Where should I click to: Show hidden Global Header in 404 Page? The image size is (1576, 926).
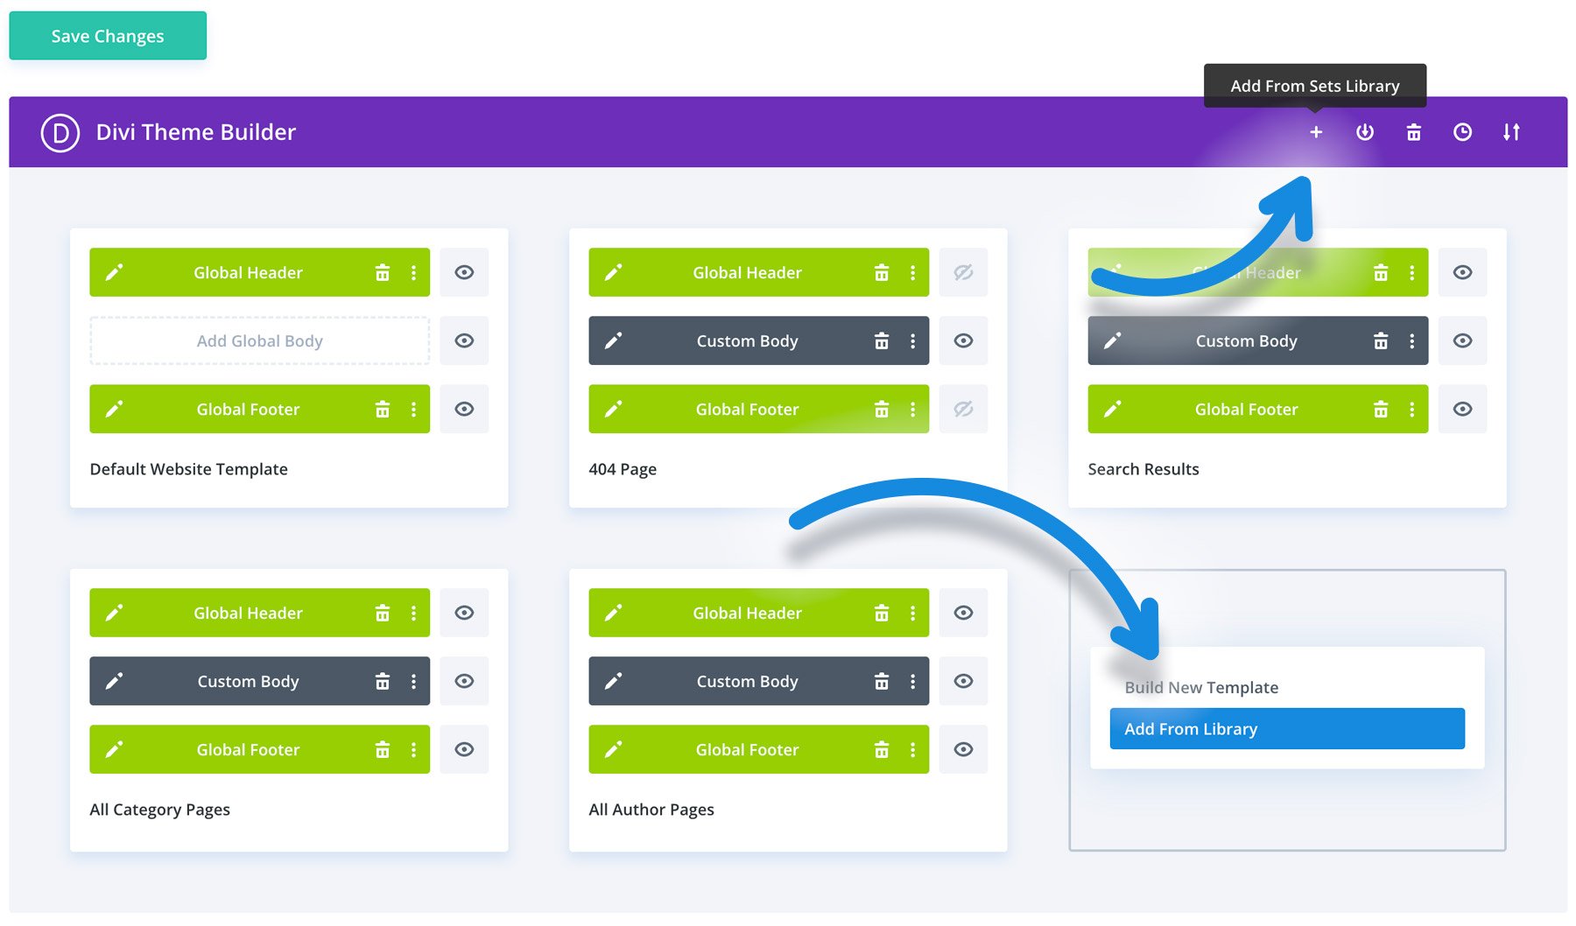coord(963,272)
